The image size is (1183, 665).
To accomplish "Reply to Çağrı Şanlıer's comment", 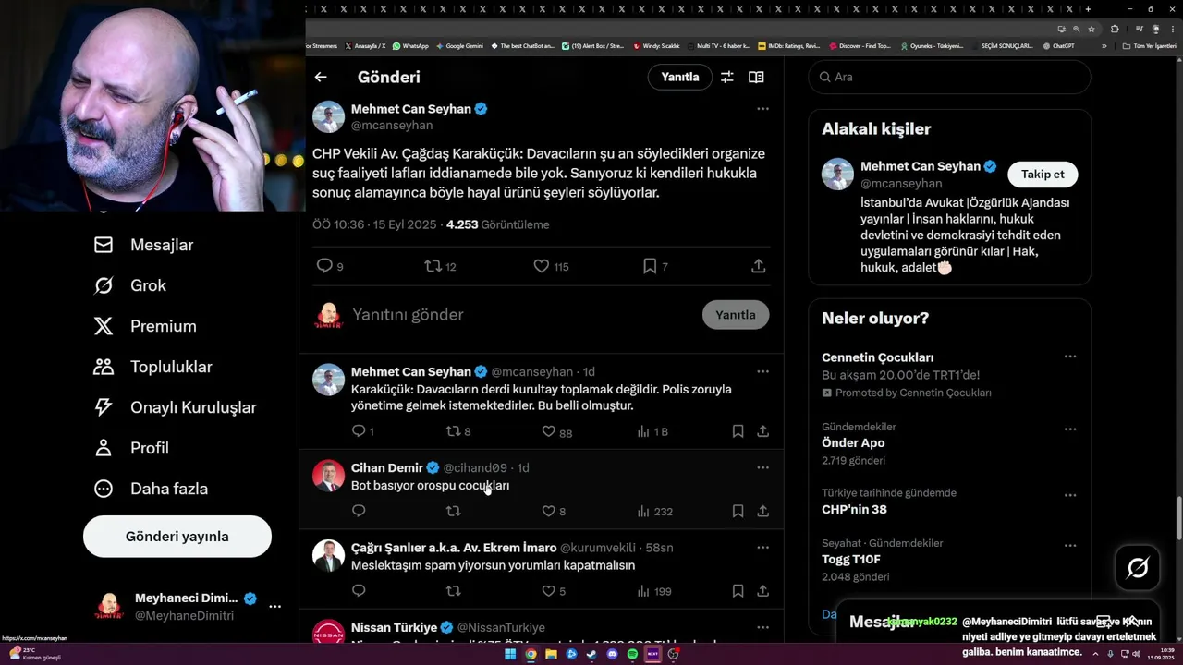I will tap(359, 591).
